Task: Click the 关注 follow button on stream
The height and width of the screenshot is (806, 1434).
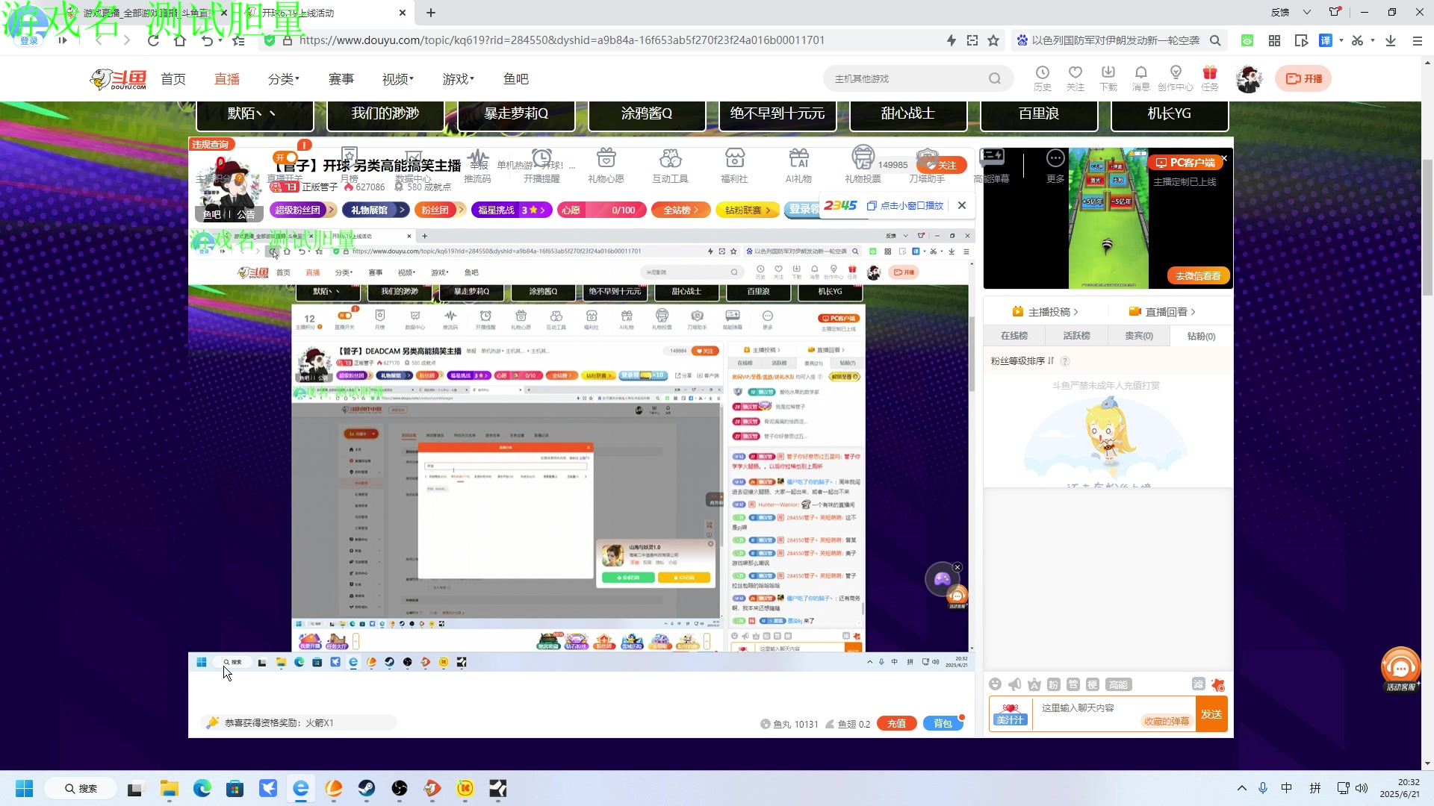Action: pos(942,165)
